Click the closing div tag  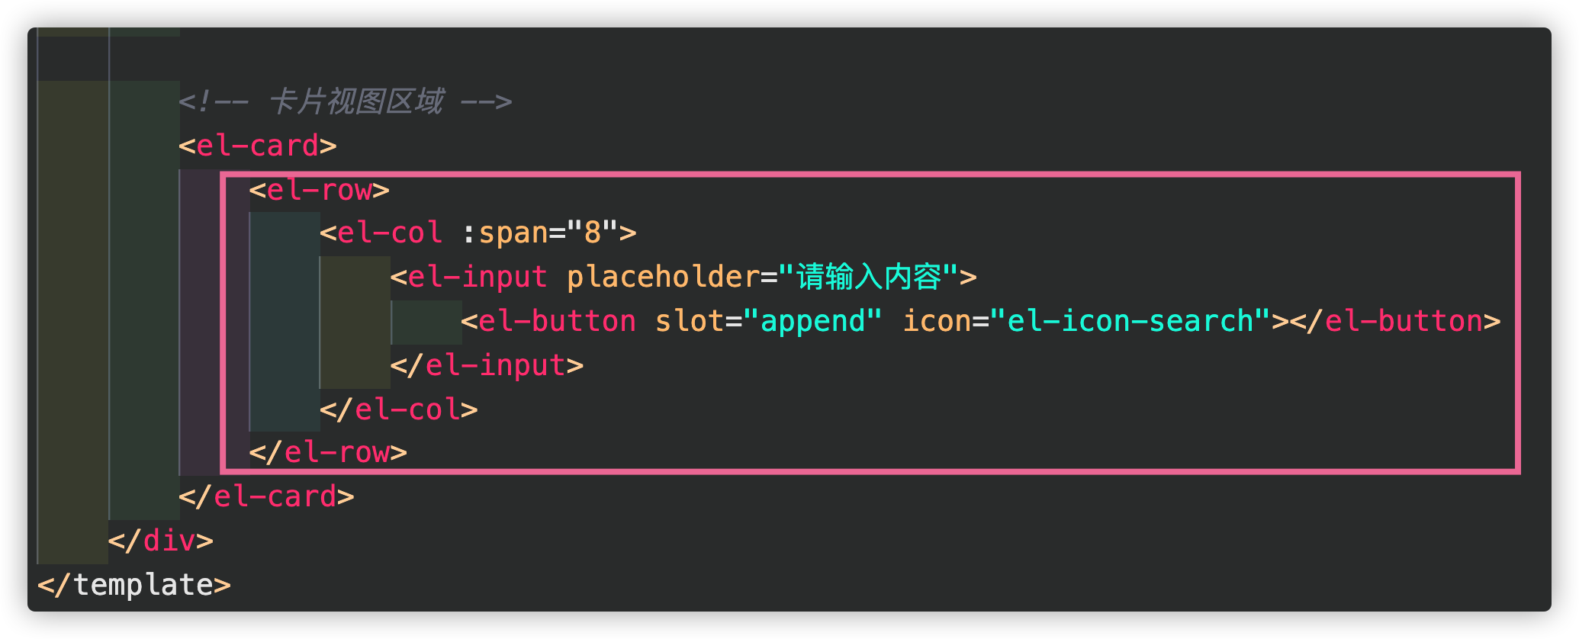(160, 541)
